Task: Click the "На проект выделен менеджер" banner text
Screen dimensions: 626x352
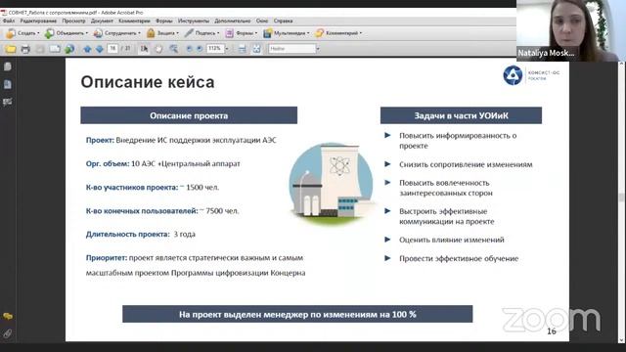Action: point(297,315)
